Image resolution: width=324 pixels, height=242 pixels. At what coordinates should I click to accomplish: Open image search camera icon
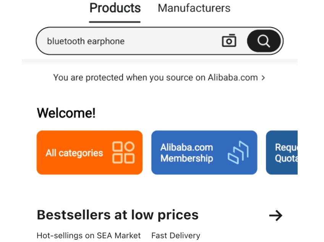click(x=229, y=41)
